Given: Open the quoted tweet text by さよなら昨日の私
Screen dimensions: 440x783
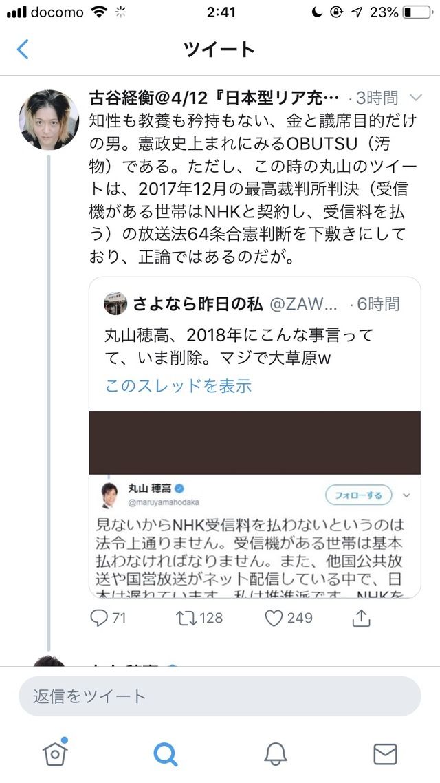Looking at the screenshot, I should click(x=239, y=347).
